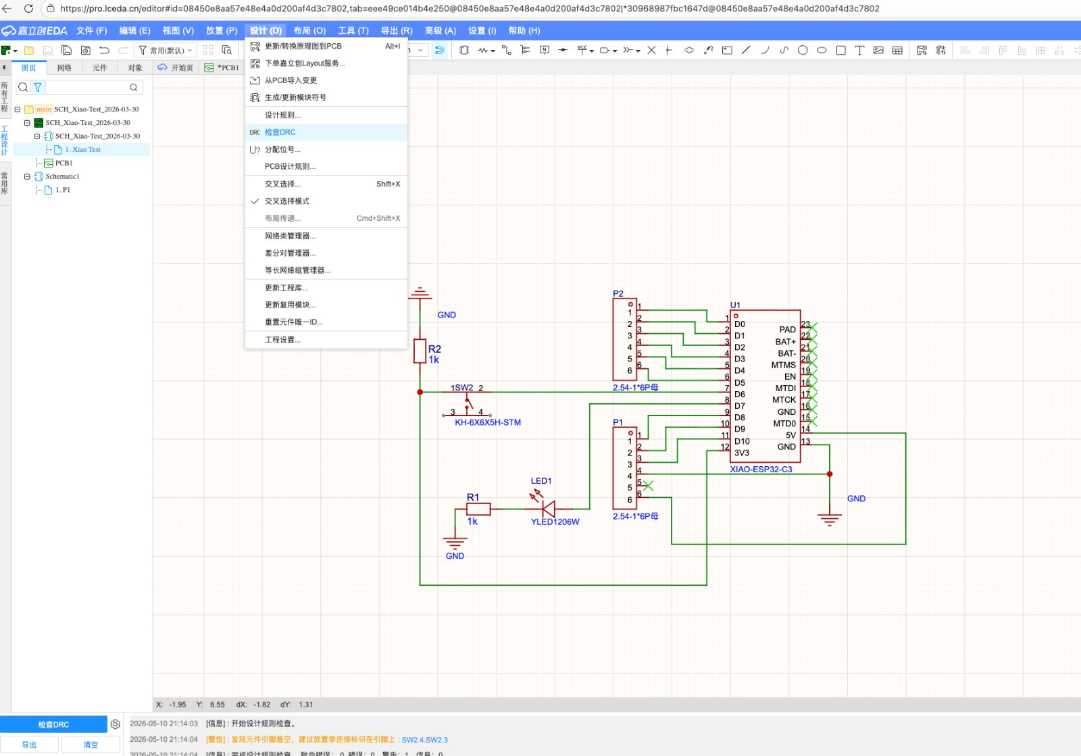Choose 从PCB导入变更 menu entry
Screen dimensions: 1081x756
(x=326, y=80)
